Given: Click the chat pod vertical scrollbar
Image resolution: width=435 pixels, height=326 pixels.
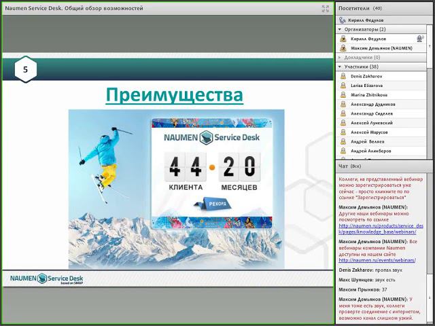Looking at the screenshot, I should click(430, 249).
